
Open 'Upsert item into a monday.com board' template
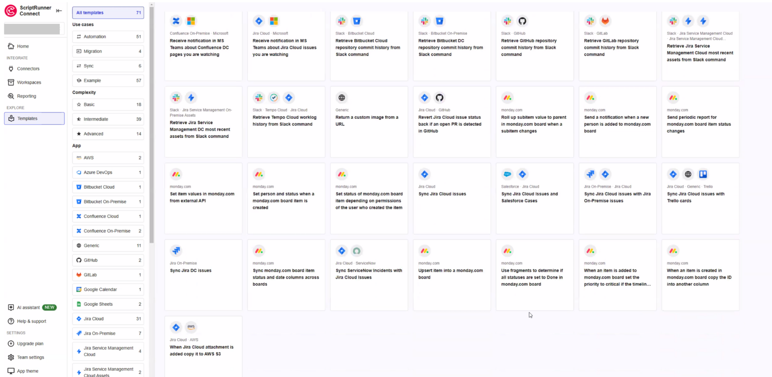(452, 275)
